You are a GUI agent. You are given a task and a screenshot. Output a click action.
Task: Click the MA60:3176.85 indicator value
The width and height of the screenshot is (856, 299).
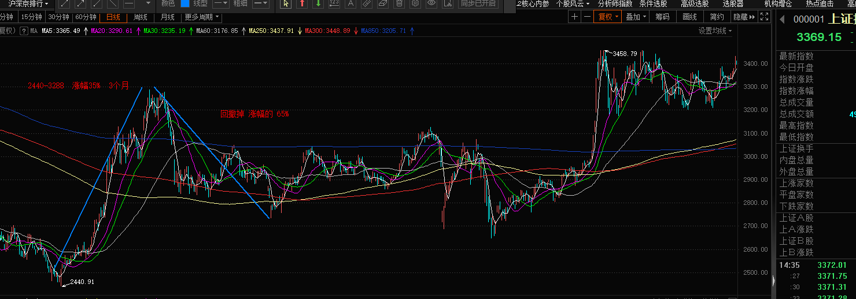coord(217,31)
